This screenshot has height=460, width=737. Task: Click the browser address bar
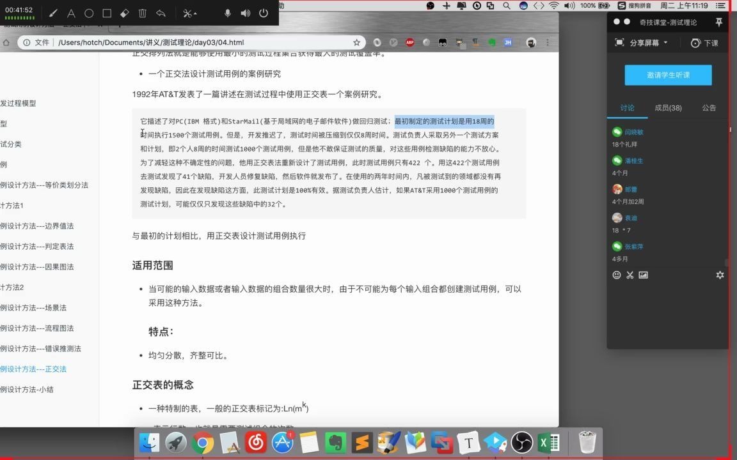click(192, 42)
